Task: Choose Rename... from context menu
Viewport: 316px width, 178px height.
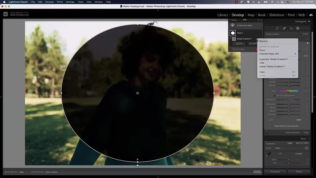Action: click(278, 41)
